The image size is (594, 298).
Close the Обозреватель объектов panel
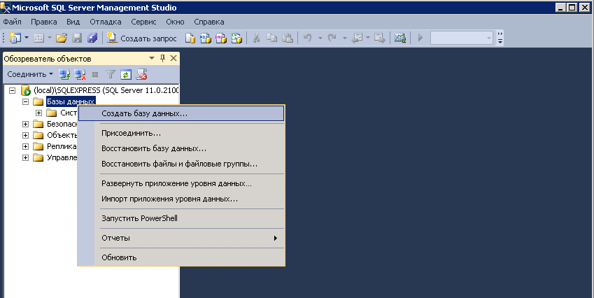coord(174,58)
